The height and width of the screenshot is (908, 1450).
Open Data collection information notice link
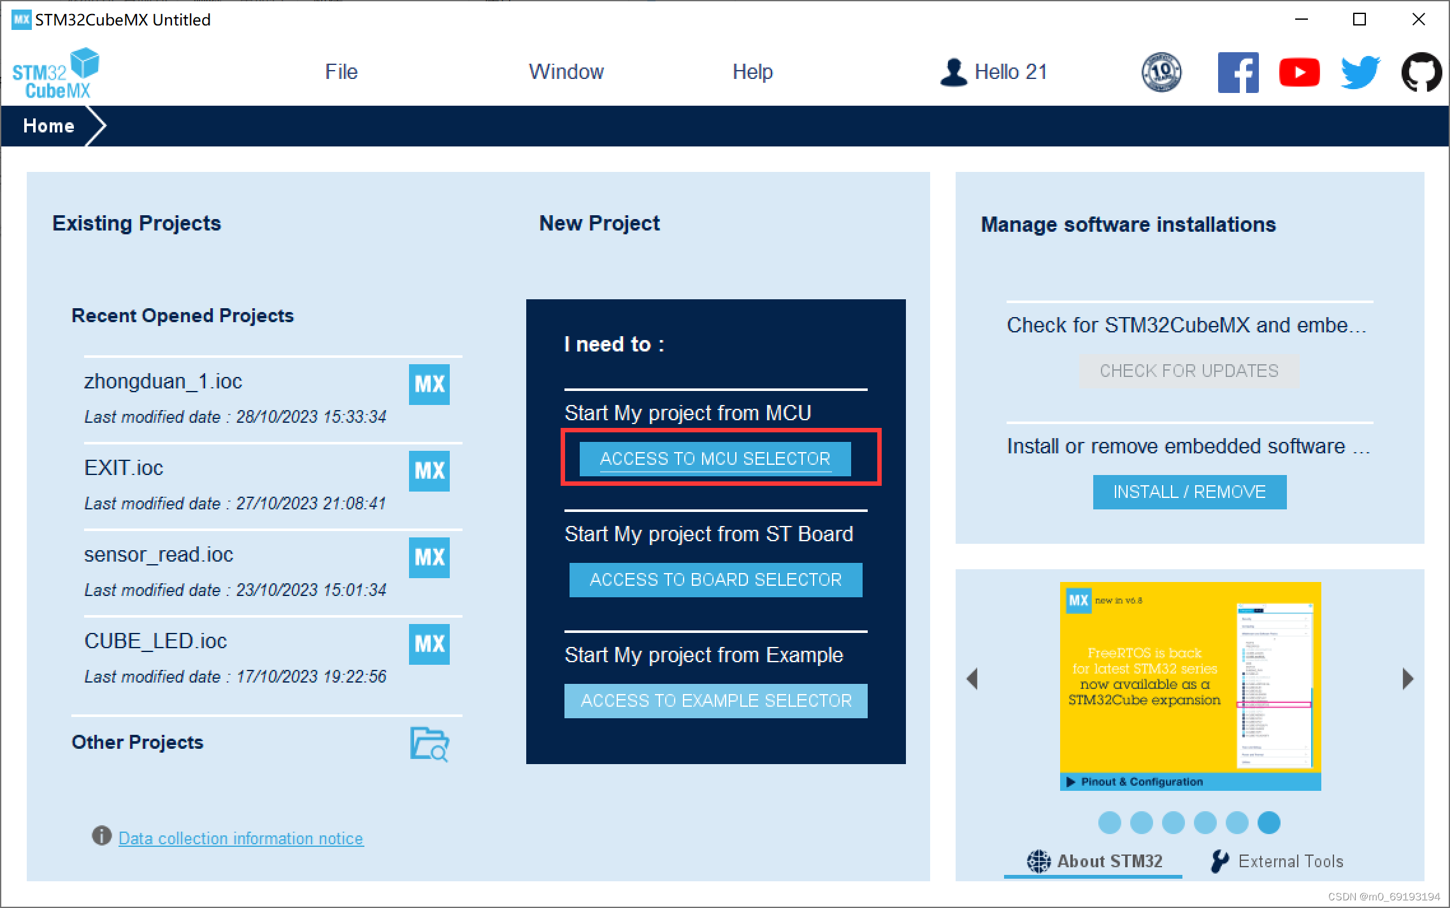241,838
